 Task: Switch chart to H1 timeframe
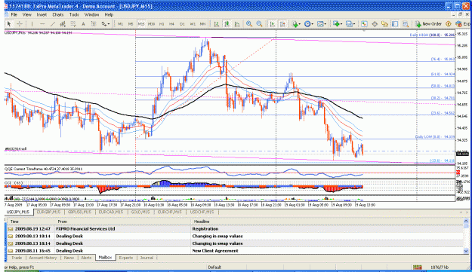coord(162,23)
